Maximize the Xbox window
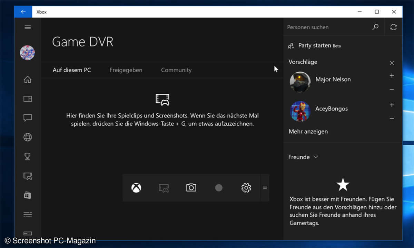Screen dimensions: 414x248 pos(377,12)
